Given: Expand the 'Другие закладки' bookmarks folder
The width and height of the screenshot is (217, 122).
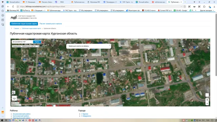Looking at the screenshot, I should [207, 11].
